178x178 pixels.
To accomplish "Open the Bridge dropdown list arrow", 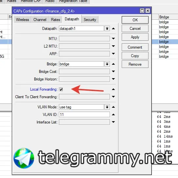I will pyautogui.click(x=107, y=64).
